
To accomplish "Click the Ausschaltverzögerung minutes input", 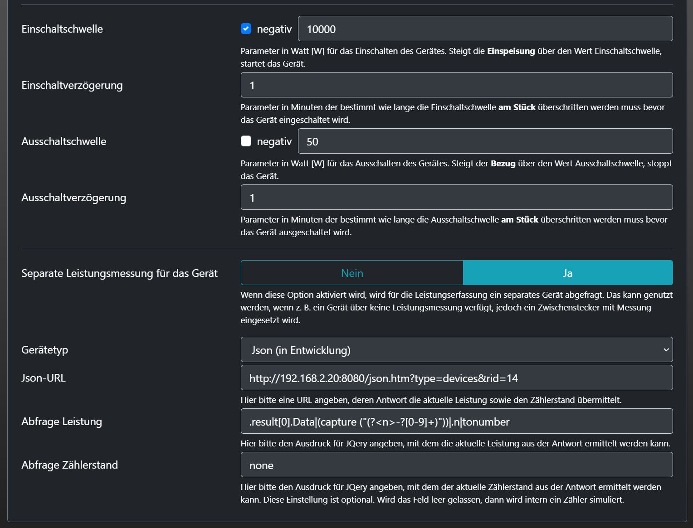I will pos(456,198).
